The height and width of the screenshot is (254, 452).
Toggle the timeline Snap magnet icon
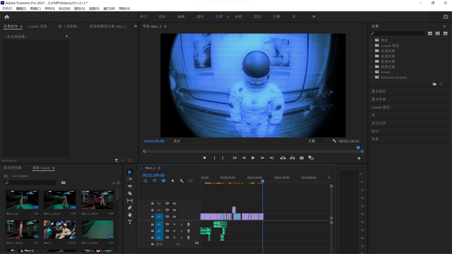tap(154, 181)
